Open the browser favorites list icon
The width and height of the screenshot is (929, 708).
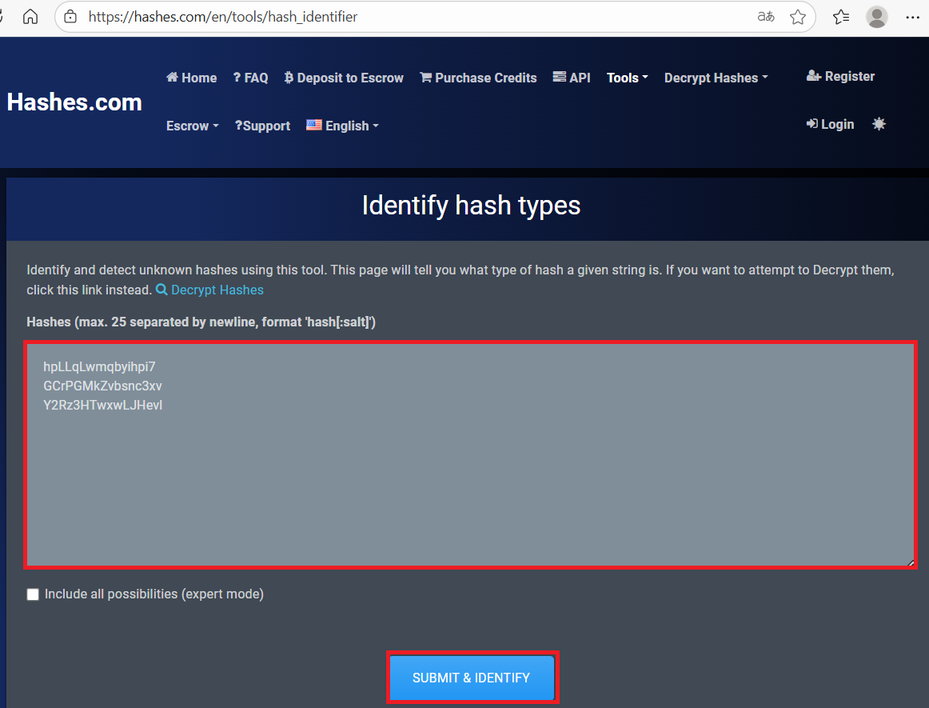click(x=840, y=17)
